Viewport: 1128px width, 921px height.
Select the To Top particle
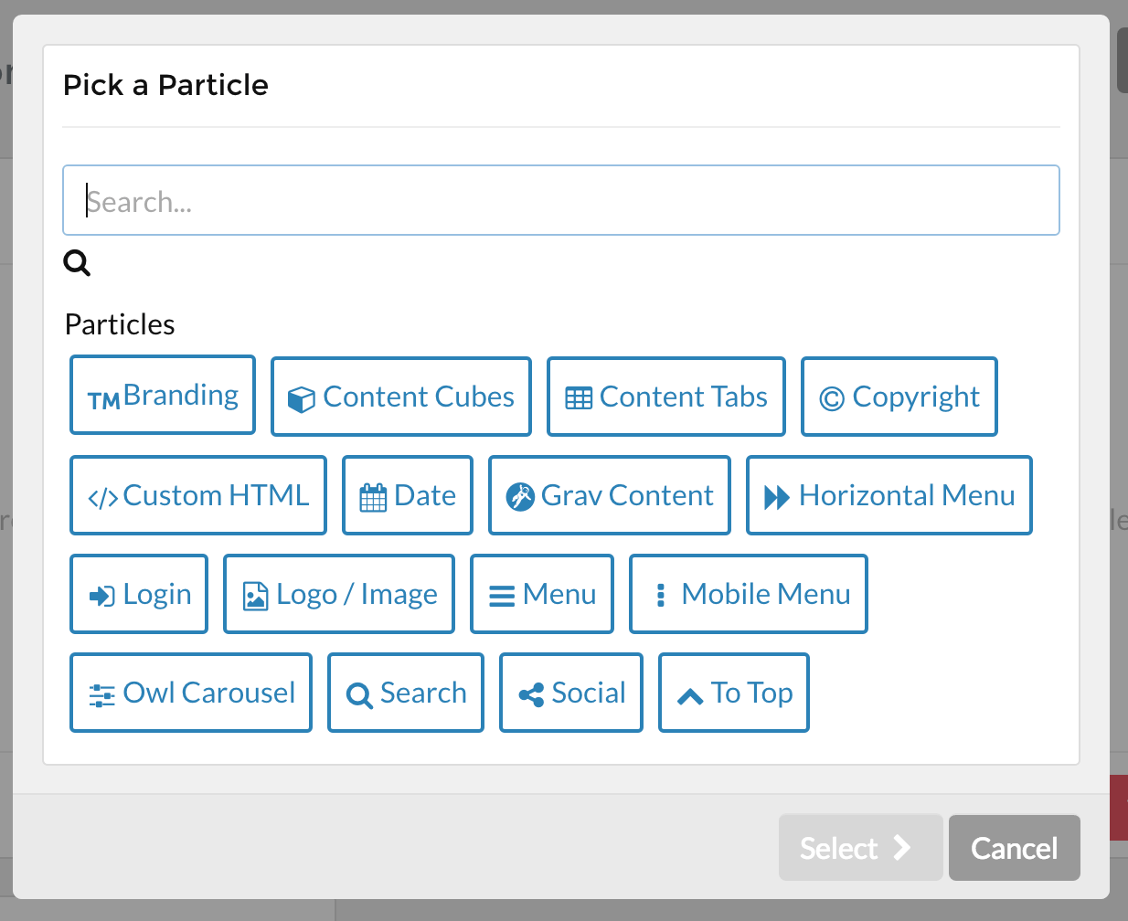[x=733, y=693]
